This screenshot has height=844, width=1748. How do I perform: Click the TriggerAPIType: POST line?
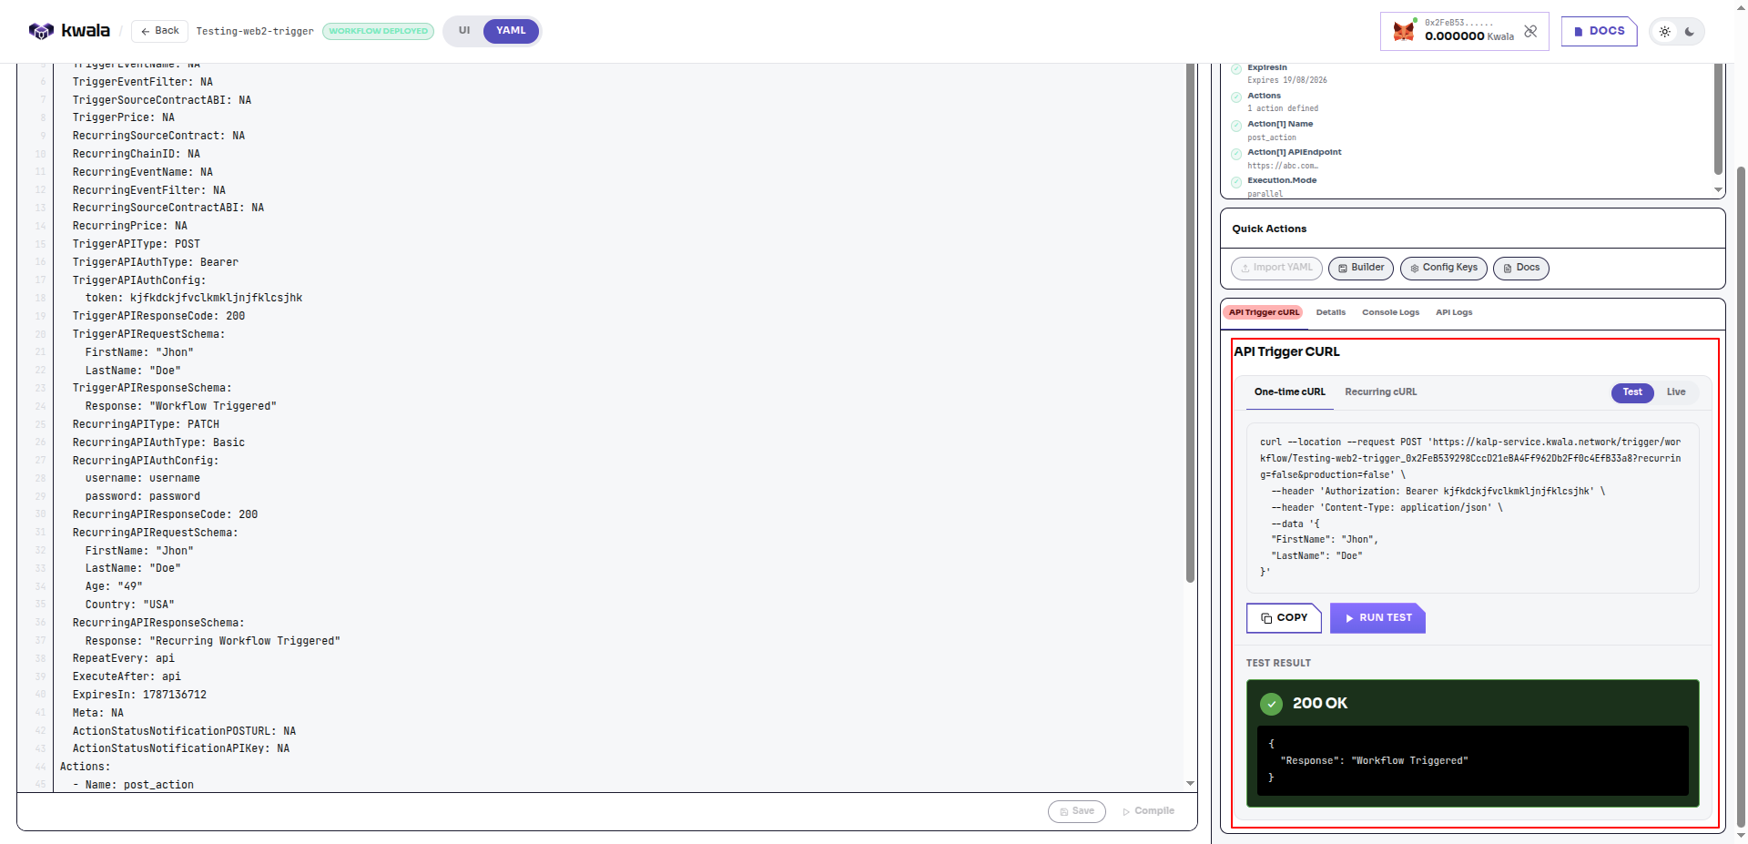click(137, 244)
